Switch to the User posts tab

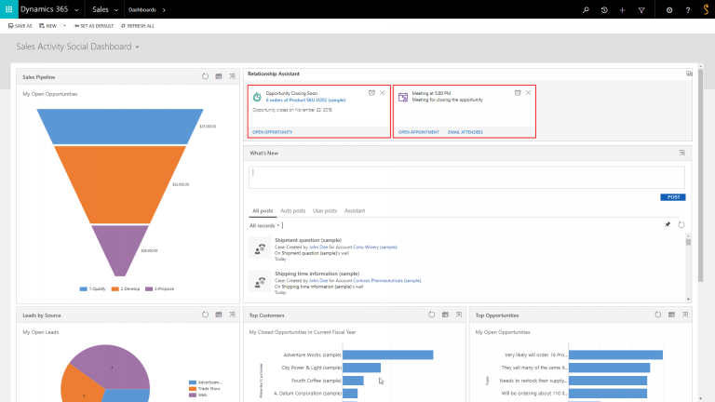(325, 210)
